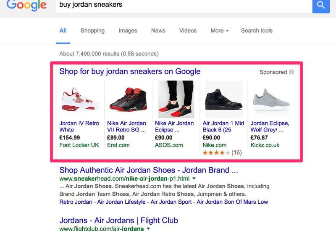Expand flightclub.com URL dropdown arrow
The height and width of the screenshot is (231, 336).
pyautogui.click(x=148, y=228)
